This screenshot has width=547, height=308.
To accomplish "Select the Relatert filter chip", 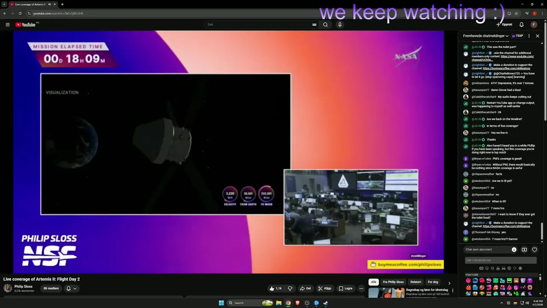I will pos(416,282).
